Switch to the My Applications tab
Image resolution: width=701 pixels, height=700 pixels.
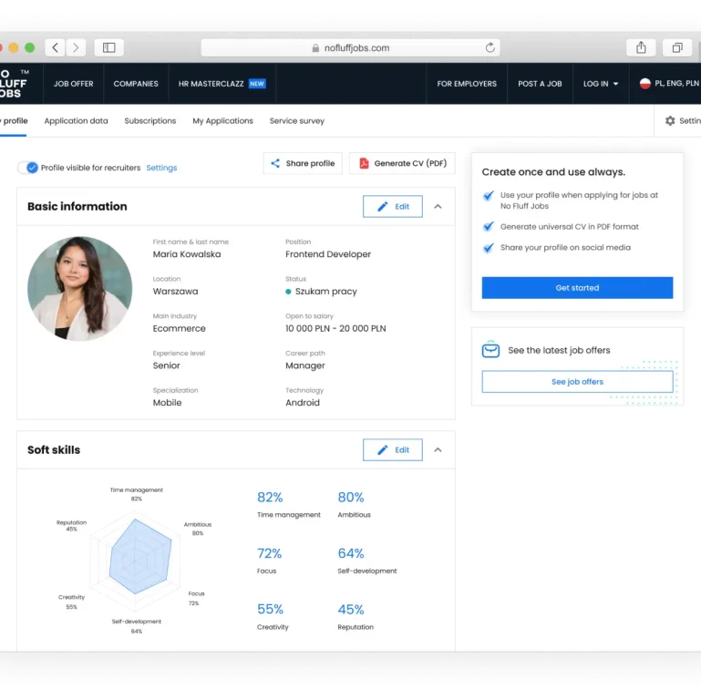[222, 121]
